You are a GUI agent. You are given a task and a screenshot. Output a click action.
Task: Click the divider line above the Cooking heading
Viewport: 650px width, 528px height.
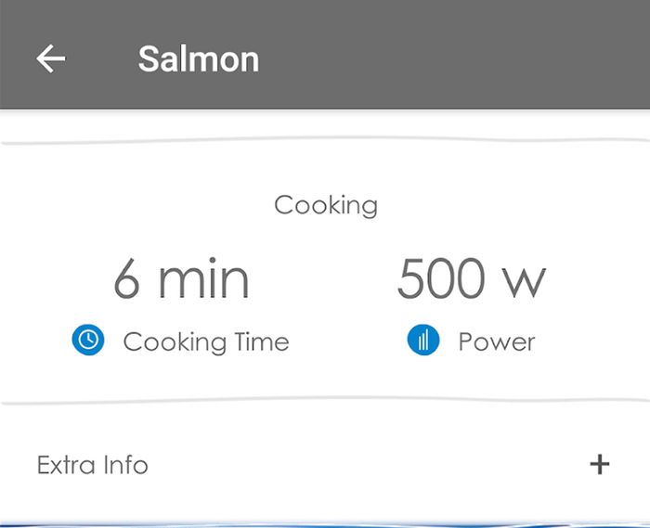coord(325,141)
